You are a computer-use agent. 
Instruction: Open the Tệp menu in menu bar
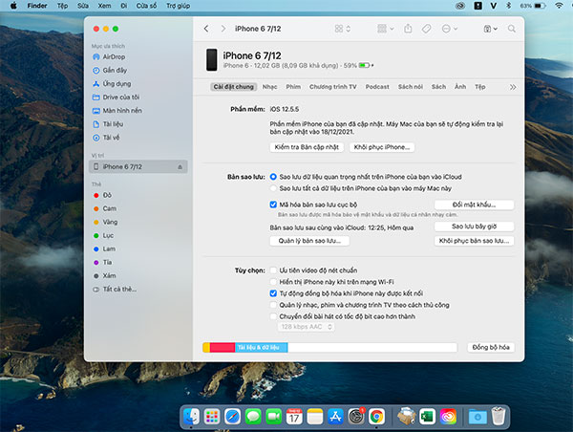pyautogui.click(x=62, y=6)
